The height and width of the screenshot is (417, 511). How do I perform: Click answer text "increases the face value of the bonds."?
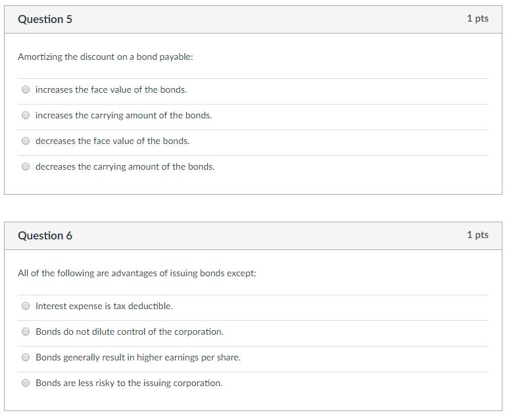click(111, 89)
